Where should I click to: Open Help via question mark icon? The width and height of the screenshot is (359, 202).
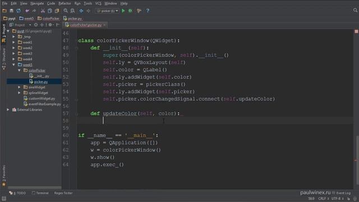click(148, 11)
